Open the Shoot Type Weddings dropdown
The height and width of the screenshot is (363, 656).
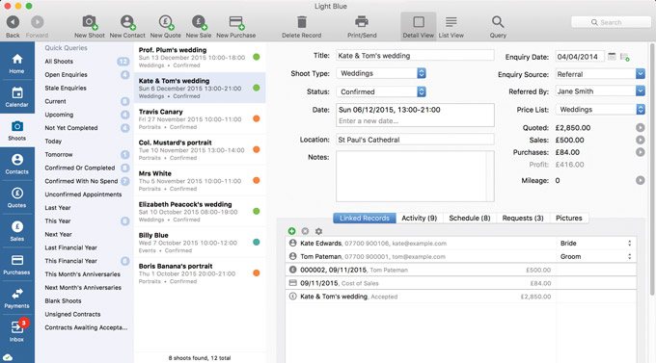pyautogui.click(x=381, y=73)
